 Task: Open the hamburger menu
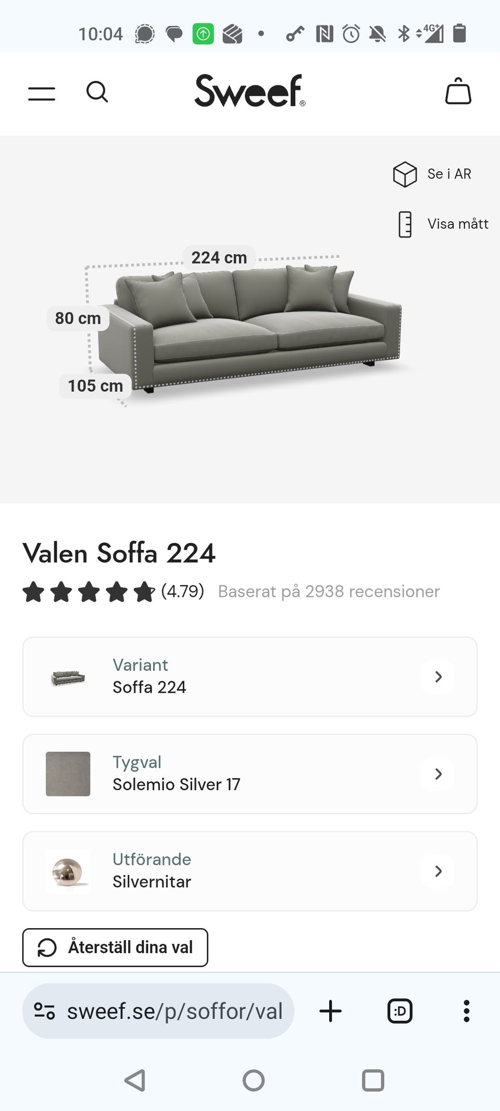[42, 94]
